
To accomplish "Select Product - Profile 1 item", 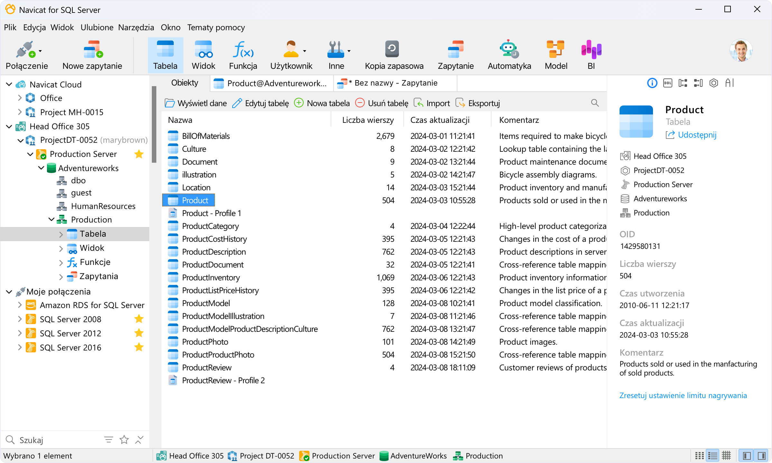I will [x=211, y=213].
